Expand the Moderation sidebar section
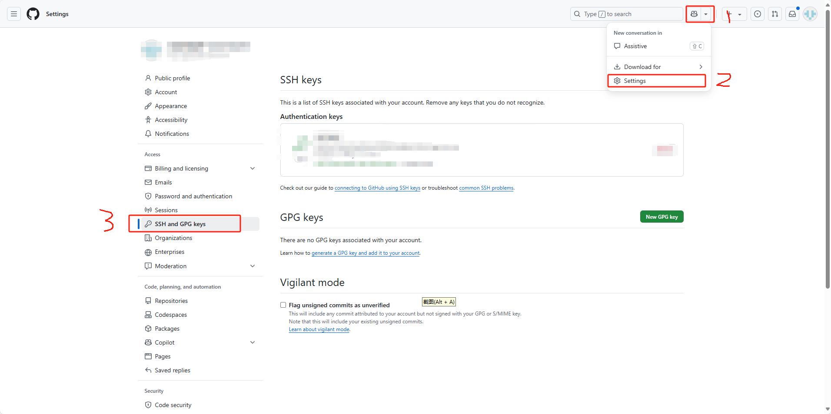Image resolution: width=831 pixels, height=414 pixels. (x=253, y=266)
